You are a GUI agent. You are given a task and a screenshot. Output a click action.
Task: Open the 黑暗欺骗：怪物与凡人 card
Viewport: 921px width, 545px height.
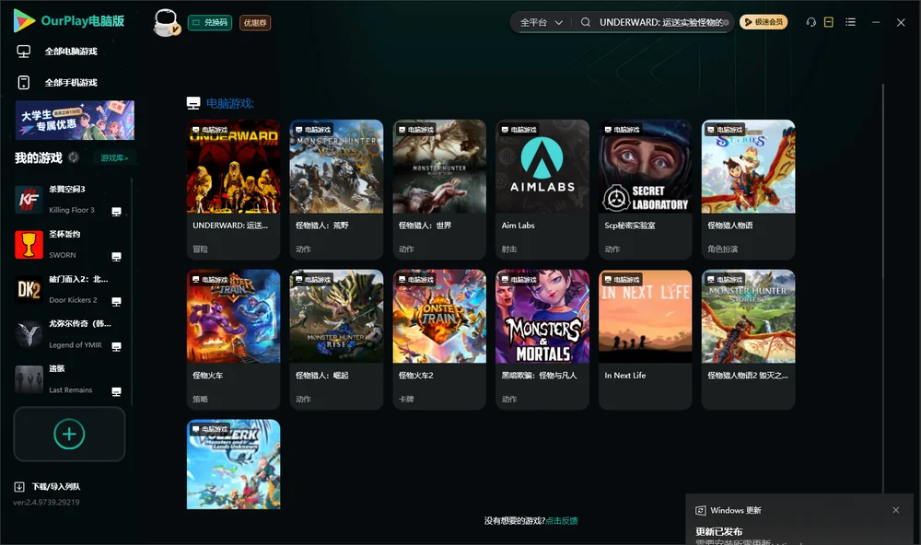pos(542,339)
